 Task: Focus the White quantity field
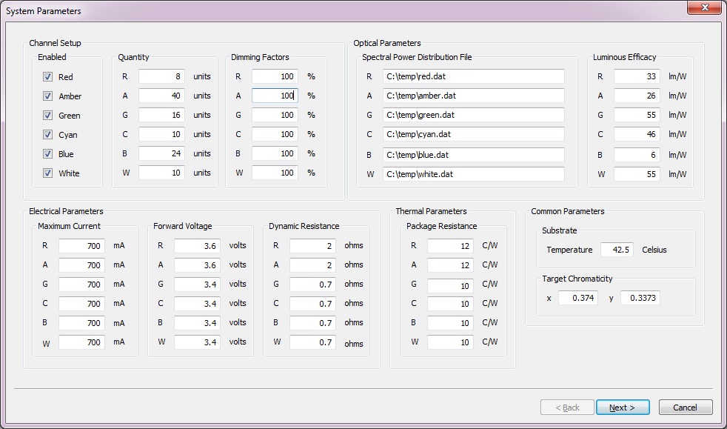[x=161, y=173]
